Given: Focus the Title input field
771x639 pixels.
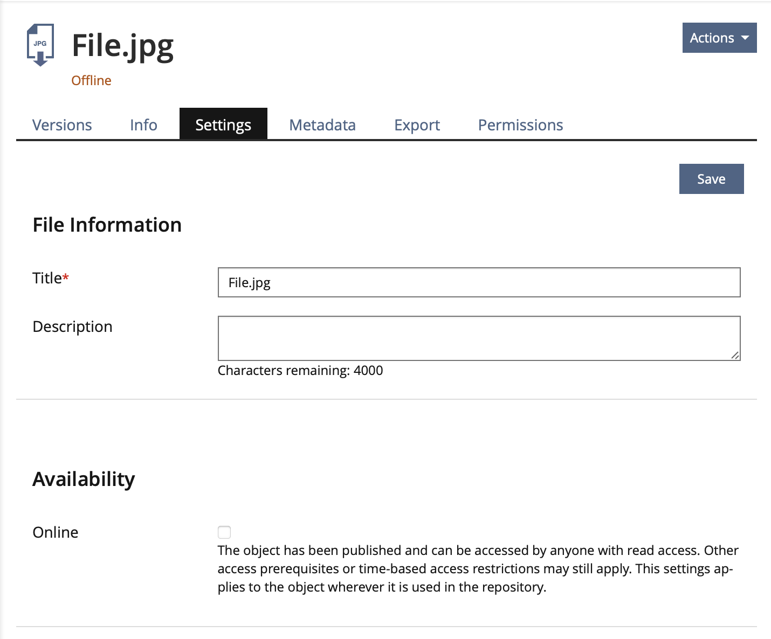Looking at the screenshot, I should coord(479,282).
